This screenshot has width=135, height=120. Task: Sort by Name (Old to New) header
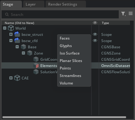19,23
